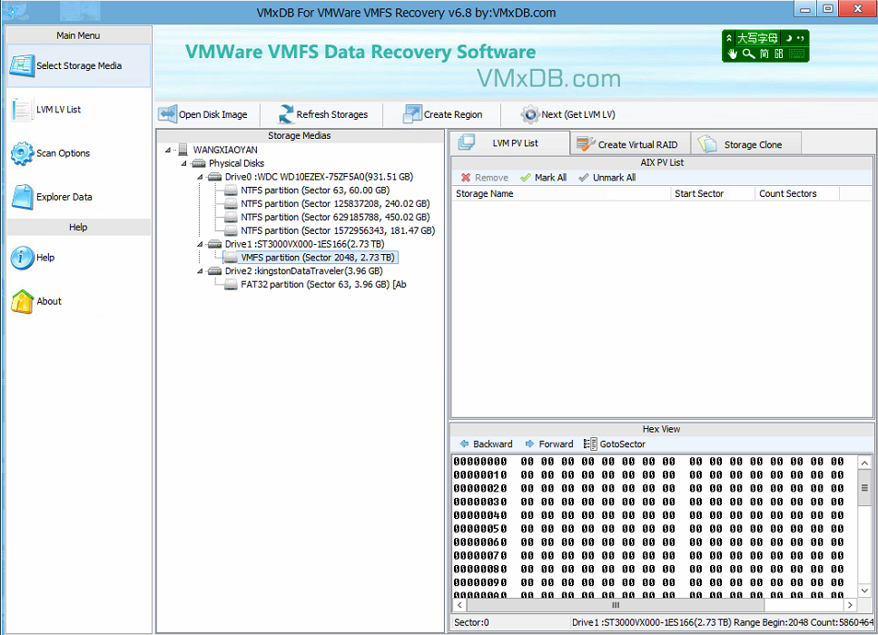
Task: Click the Next (Get LVM LV) gear icon
Action: click(x=529, y=114)
